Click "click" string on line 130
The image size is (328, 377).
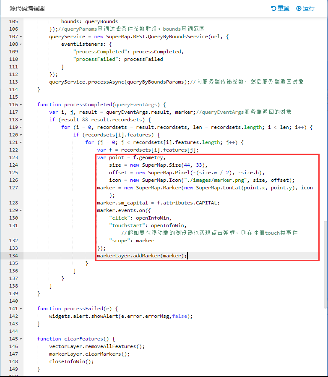[x=120, y=218]
